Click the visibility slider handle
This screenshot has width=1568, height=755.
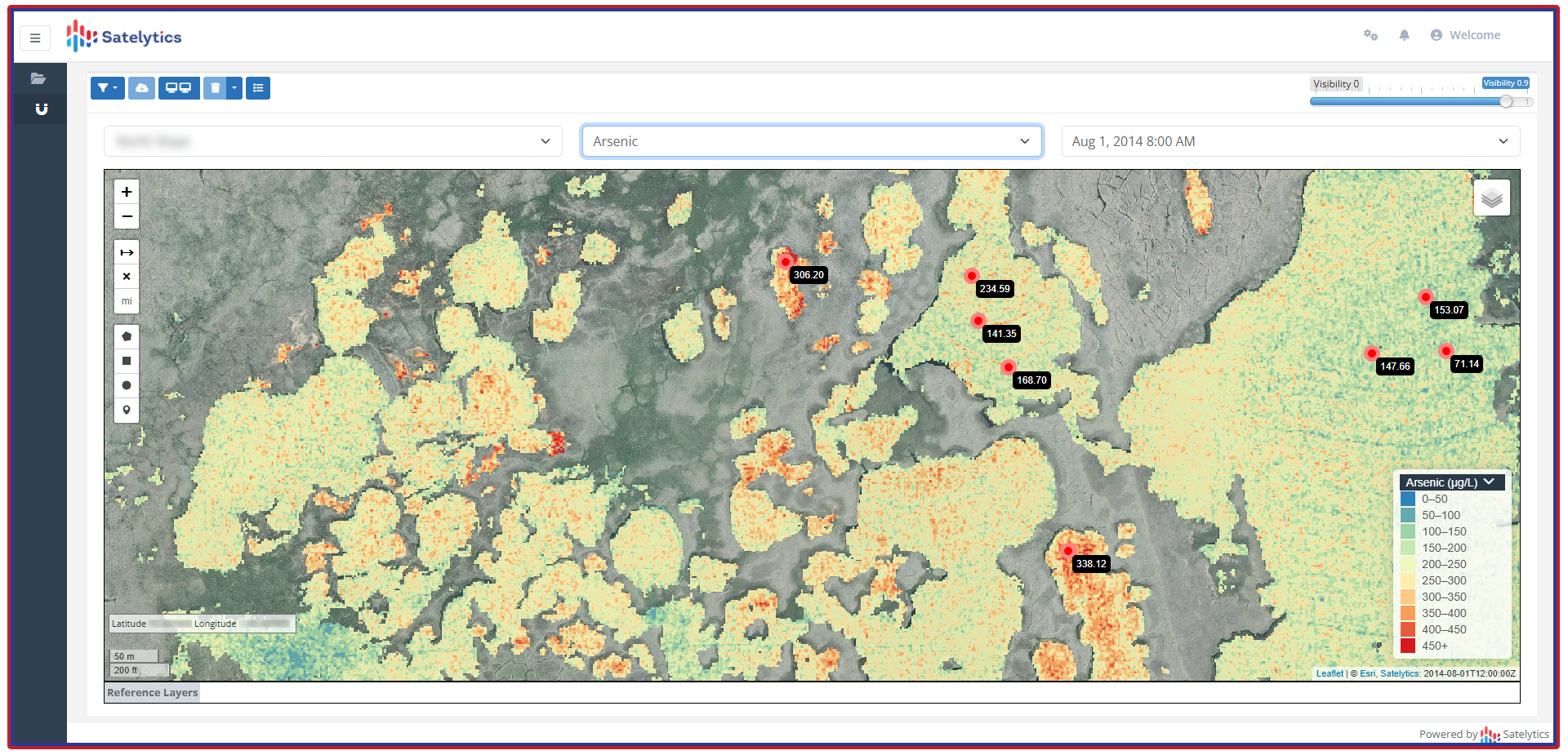(1505, 101)
